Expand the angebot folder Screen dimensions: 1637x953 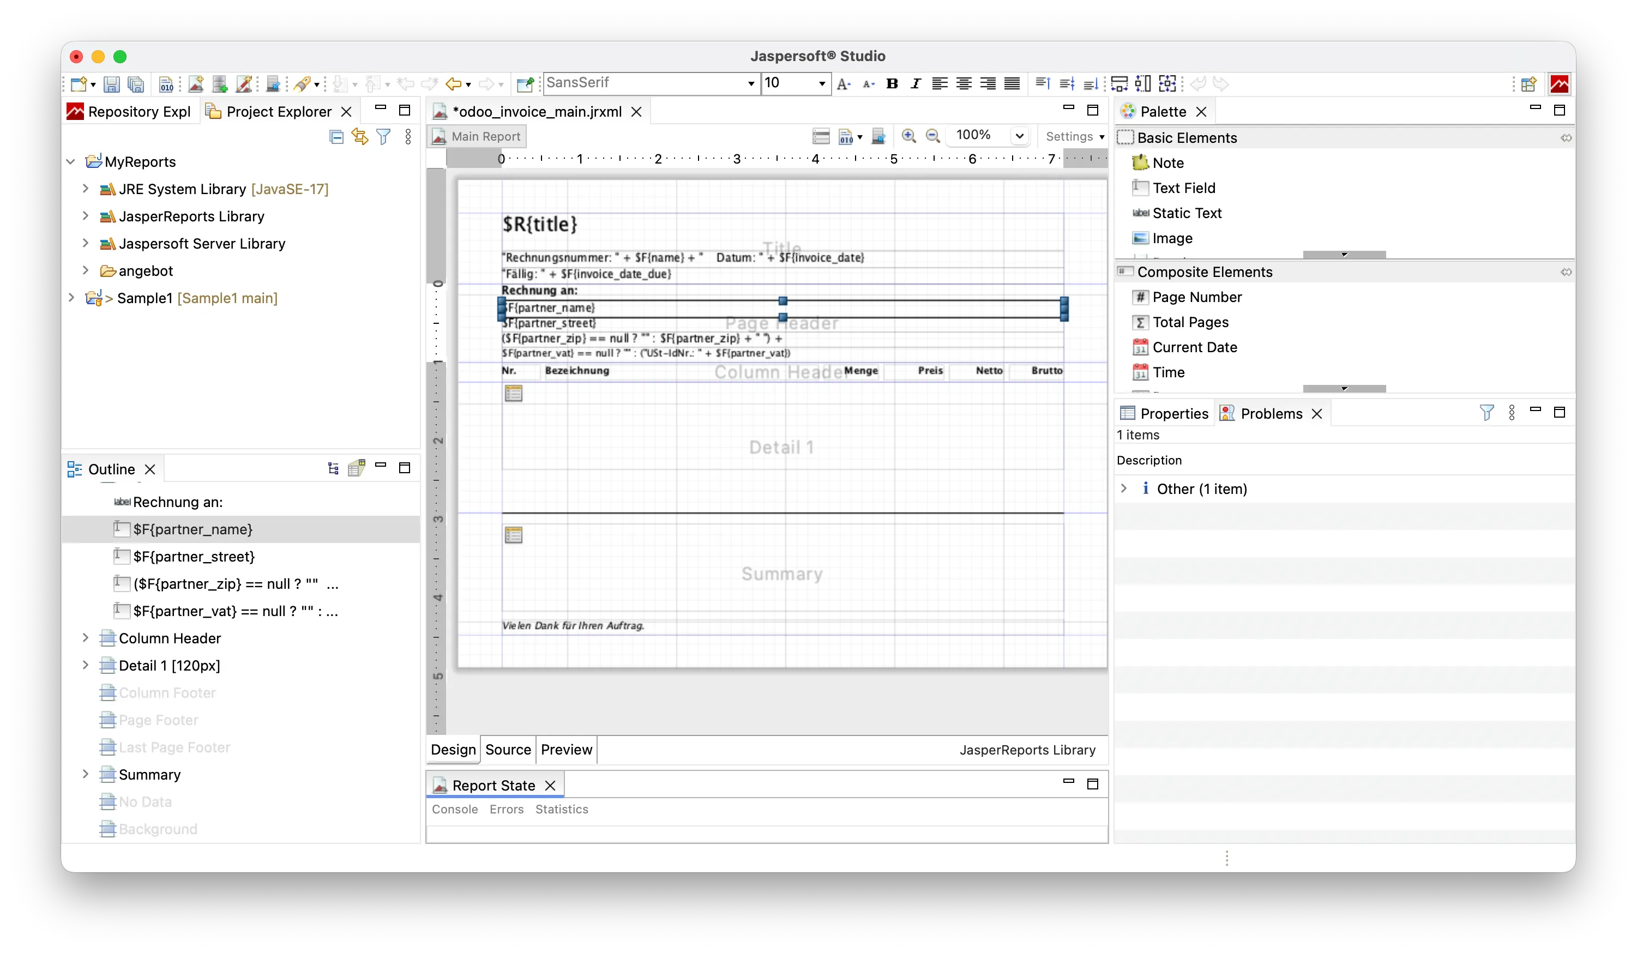(x=85, y=271)
